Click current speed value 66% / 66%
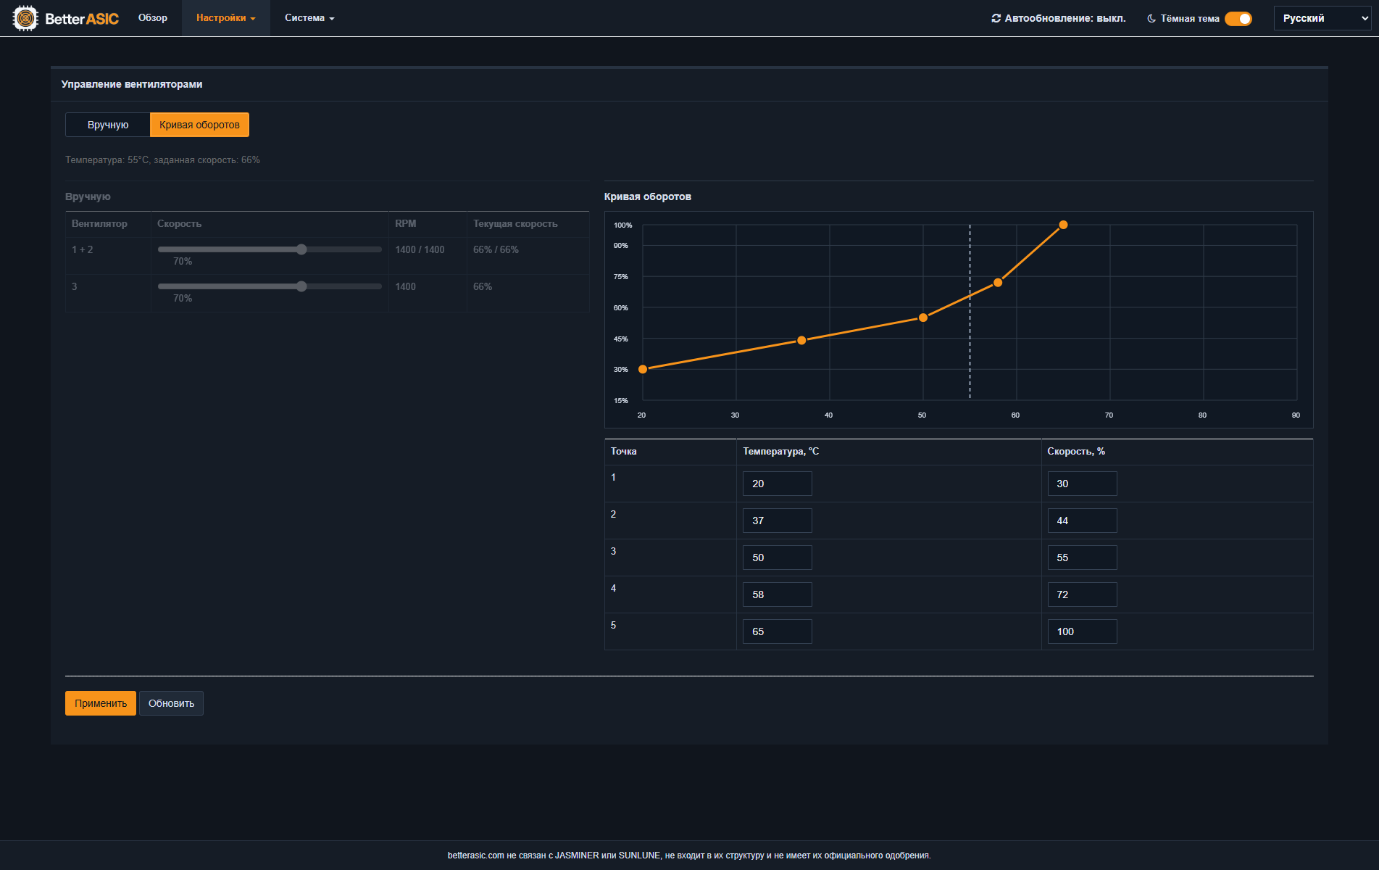The width and height of the screenshot is (1379, 870). pyautogui.click(x=496, y=249)
